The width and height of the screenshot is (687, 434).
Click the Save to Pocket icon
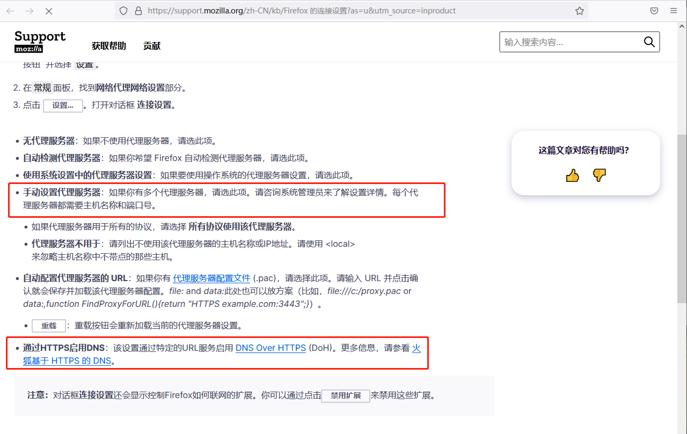tap(654, 10)
